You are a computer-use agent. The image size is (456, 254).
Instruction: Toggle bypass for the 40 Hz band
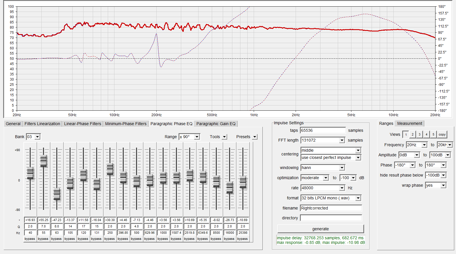tap(30, 239)
